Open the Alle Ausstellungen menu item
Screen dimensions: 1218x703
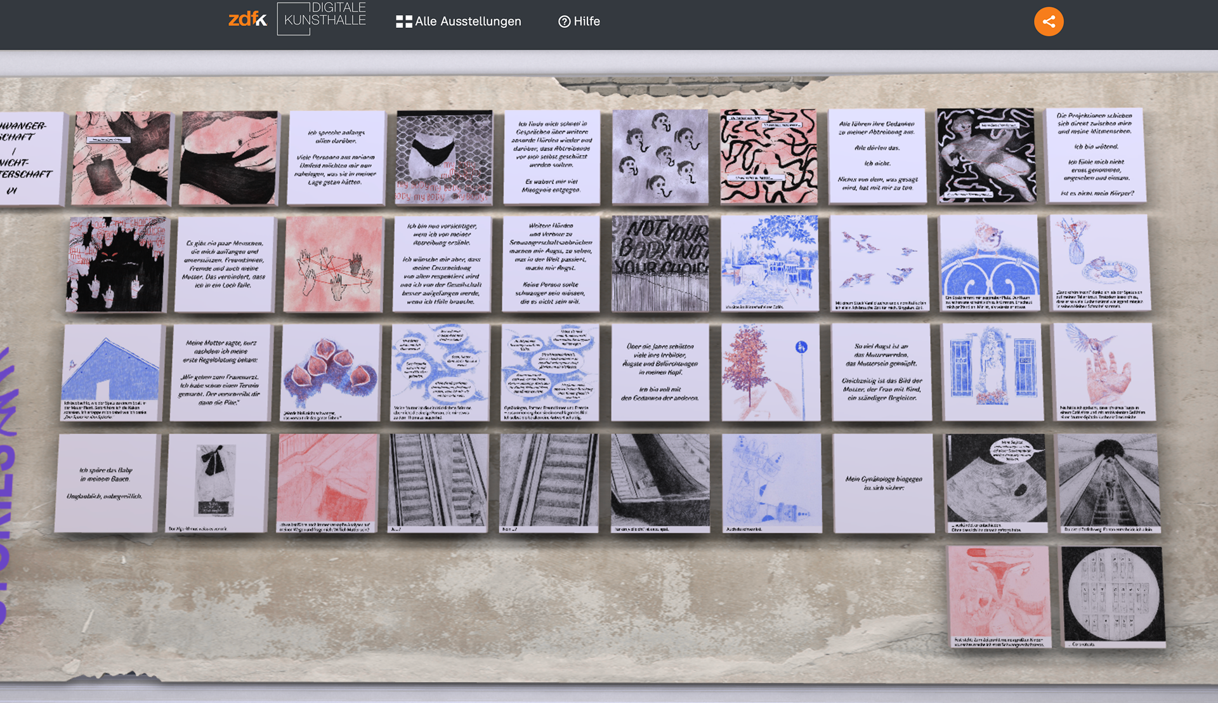(x=468, y=22)
